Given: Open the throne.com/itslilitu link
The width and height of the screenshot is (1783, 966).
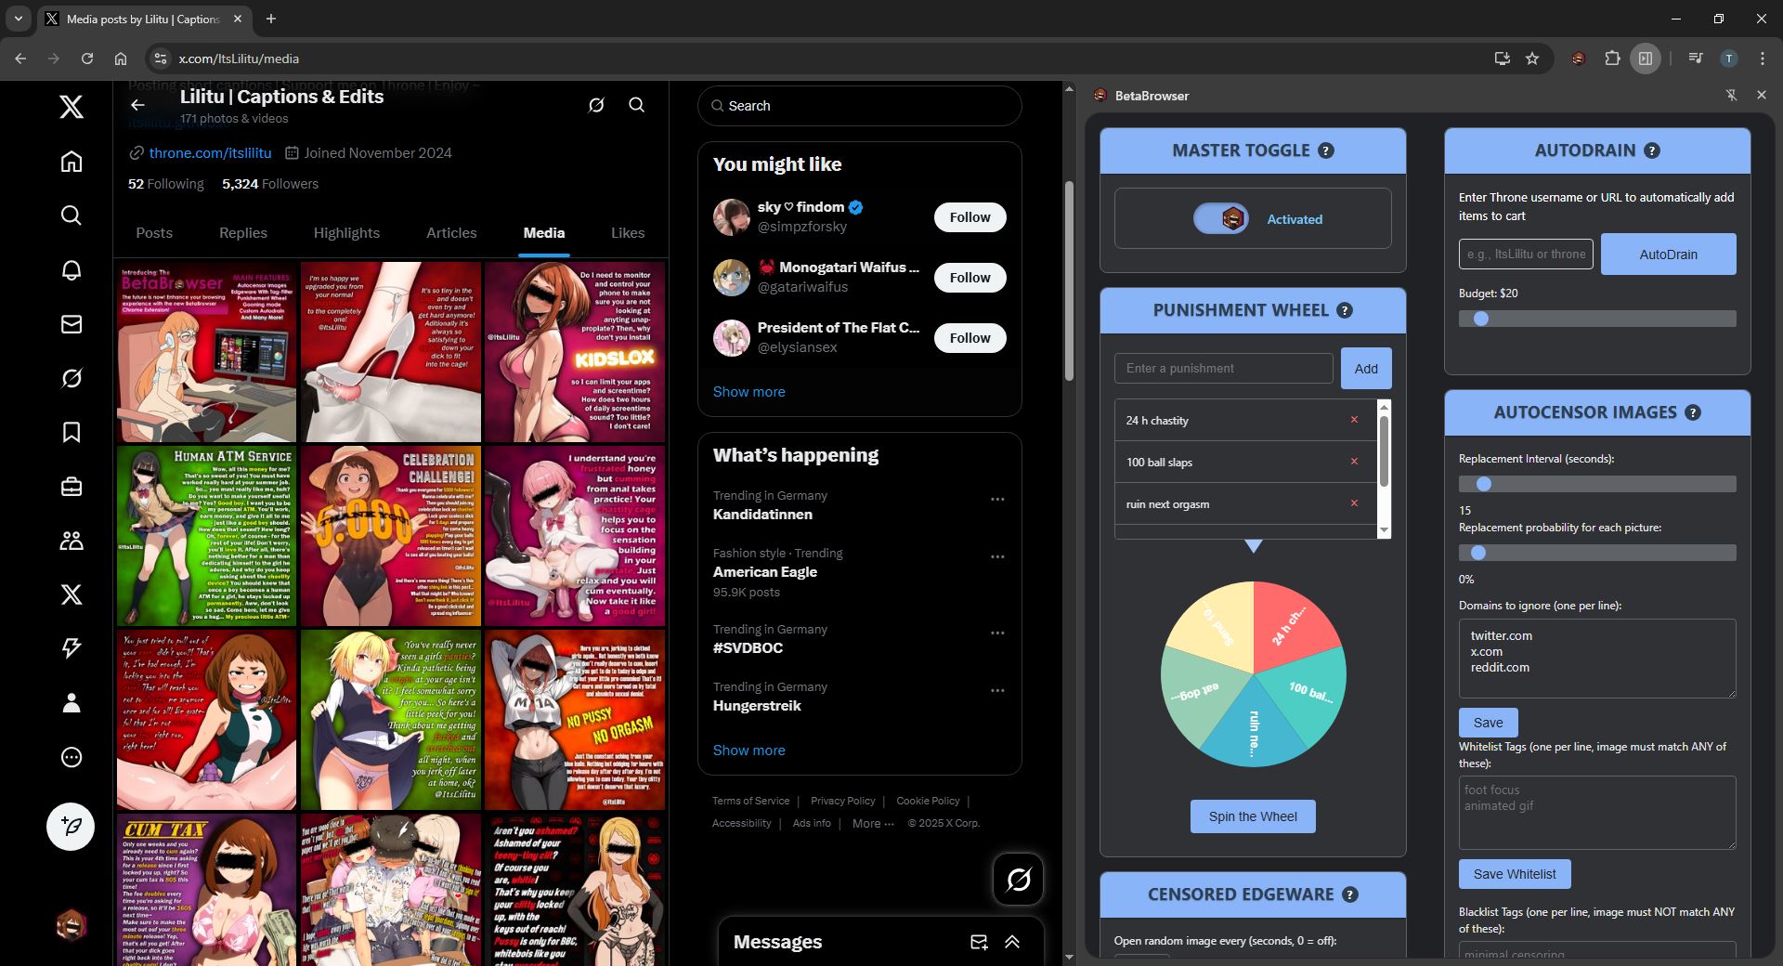Looking at the screenshot, I should (210, 152).
